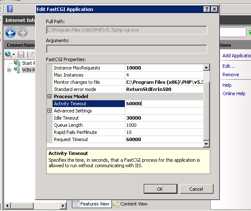
Task: Select the Queue Length property
Action: (89, 125)
